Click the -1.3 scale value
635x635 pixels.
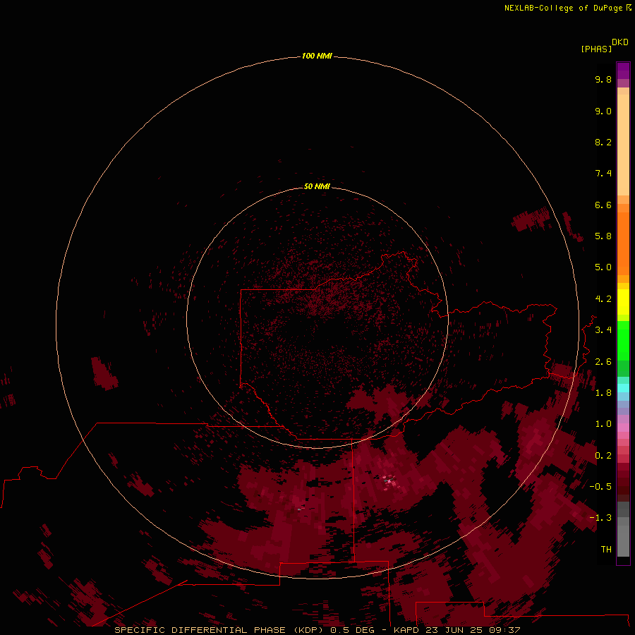tap(600, 518)
